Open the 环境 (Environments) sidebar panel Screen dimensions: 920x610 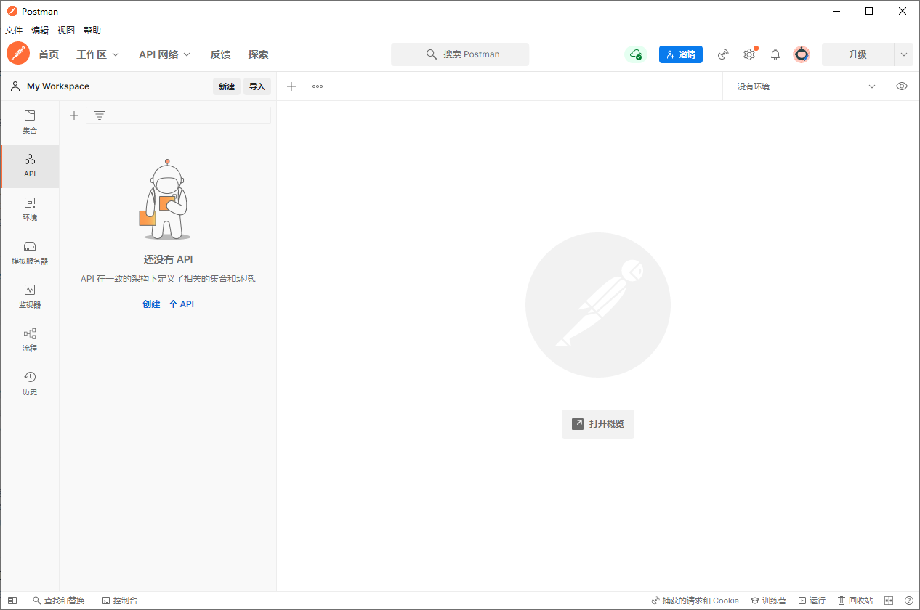click(x=30, y=209)
